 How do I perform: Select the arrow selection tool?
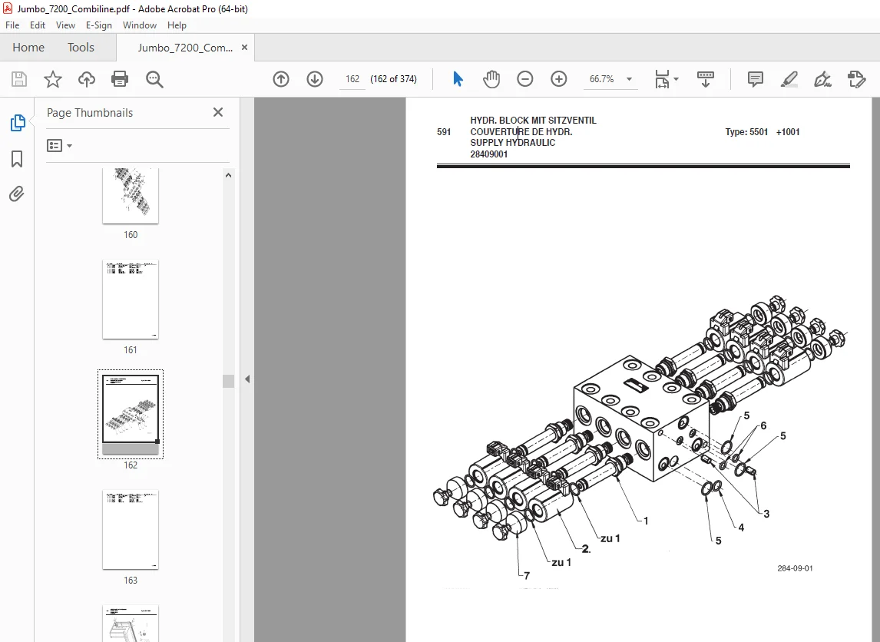[458, 79]
